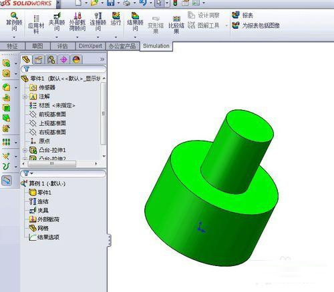The image size is (334, 292).
Task: Switch to the DimXpert tab
Action: pos(90,46)
